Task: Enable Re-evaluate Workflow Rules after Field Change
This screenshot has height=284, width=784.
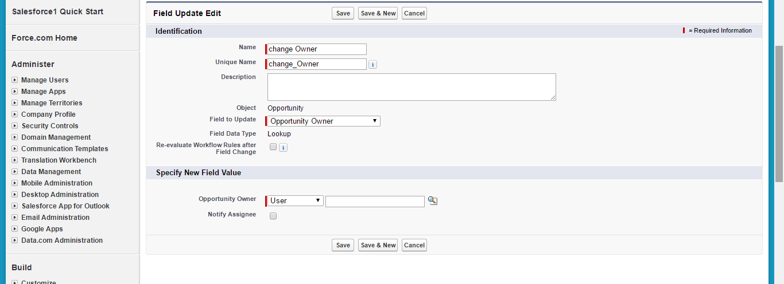Action: point(273,147)
